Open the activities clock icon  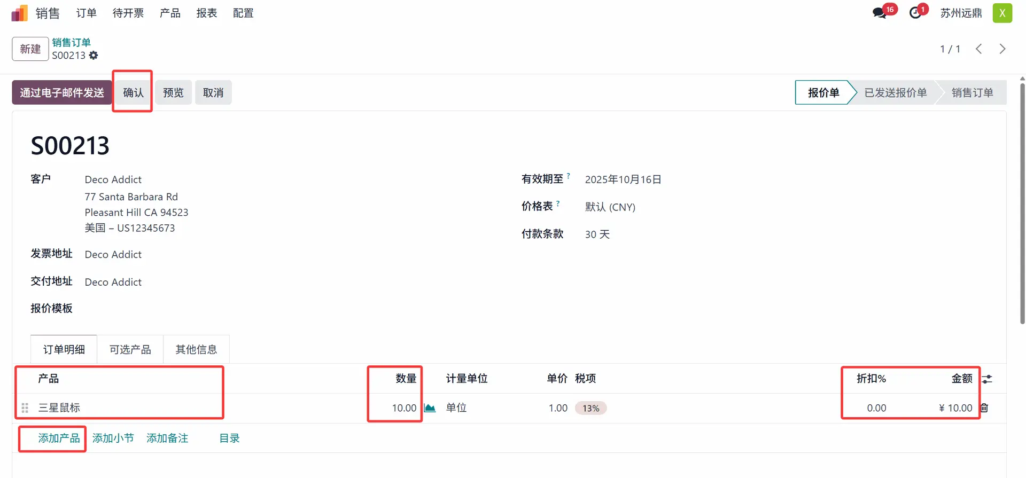click(916, 13)
